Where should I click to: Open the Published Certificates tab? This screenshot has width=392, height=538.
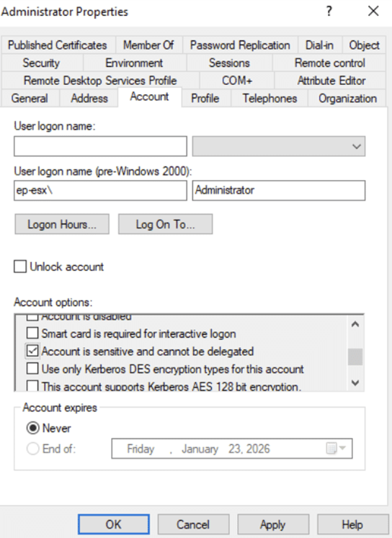[x=58, y=45]
